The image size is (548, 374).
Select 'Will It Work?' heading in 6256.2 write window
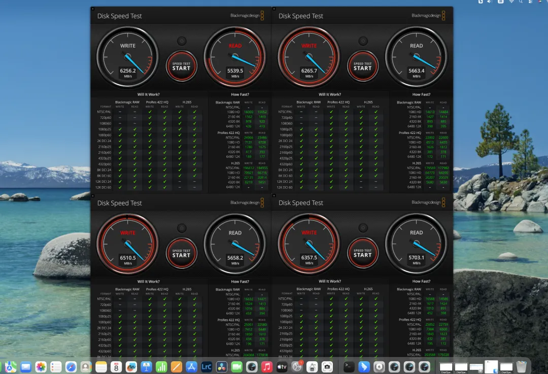click(149, 94)
